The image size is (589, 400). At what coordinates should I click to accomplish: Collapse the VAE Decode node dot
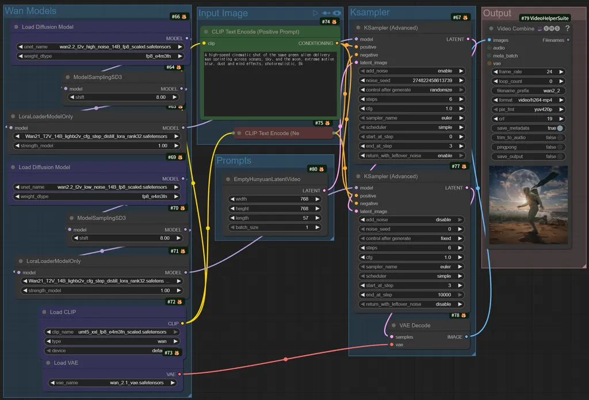393,325
